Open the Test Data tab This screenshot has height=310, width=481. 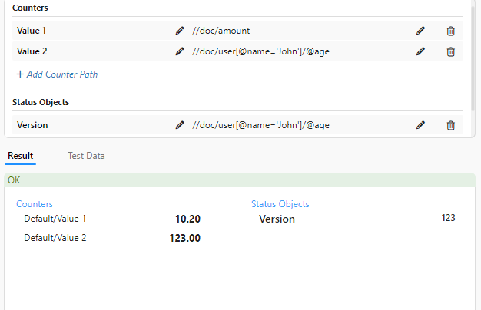click(x=86, y=156)
